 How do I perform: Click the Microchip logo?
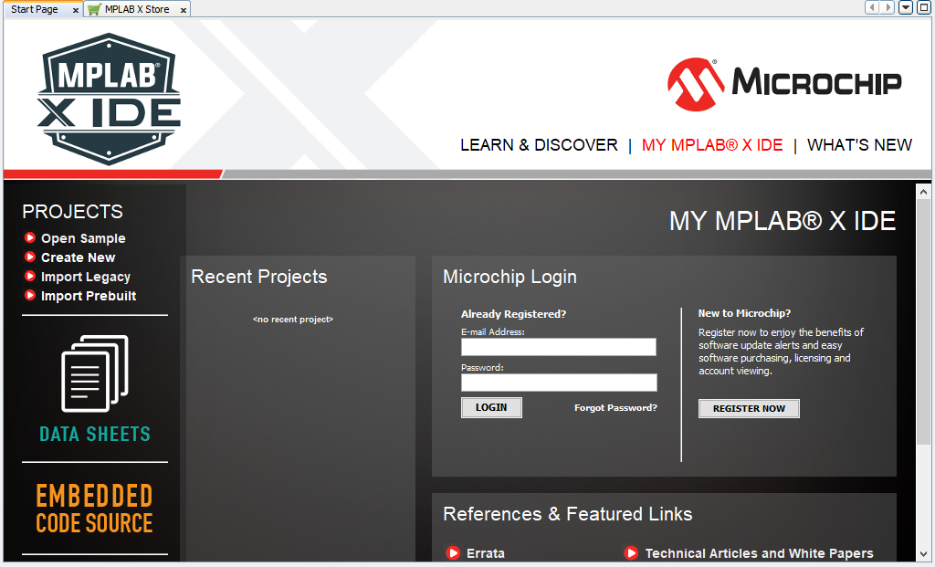(785, 83)
